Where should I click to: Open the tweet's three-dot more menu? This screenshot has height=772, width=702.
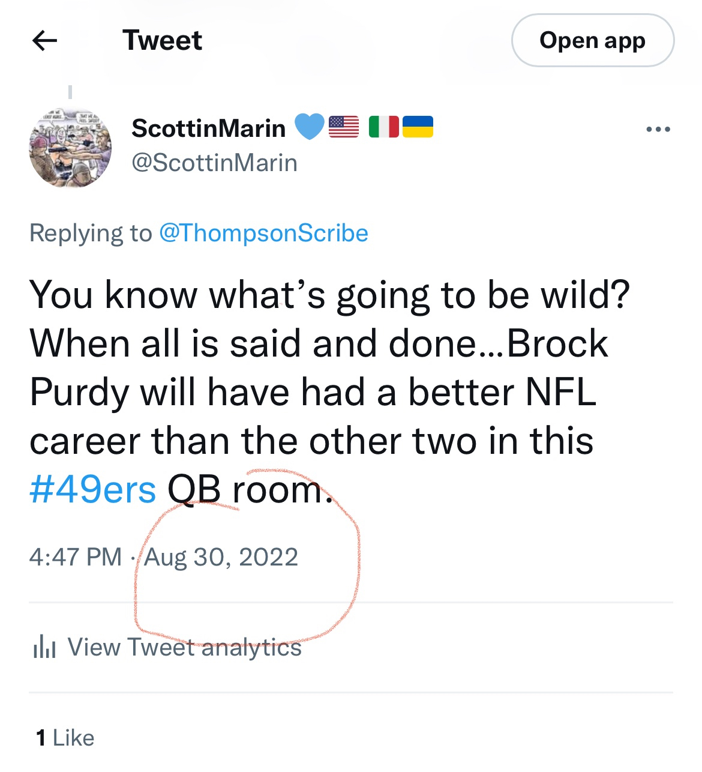tap(658, 129)
